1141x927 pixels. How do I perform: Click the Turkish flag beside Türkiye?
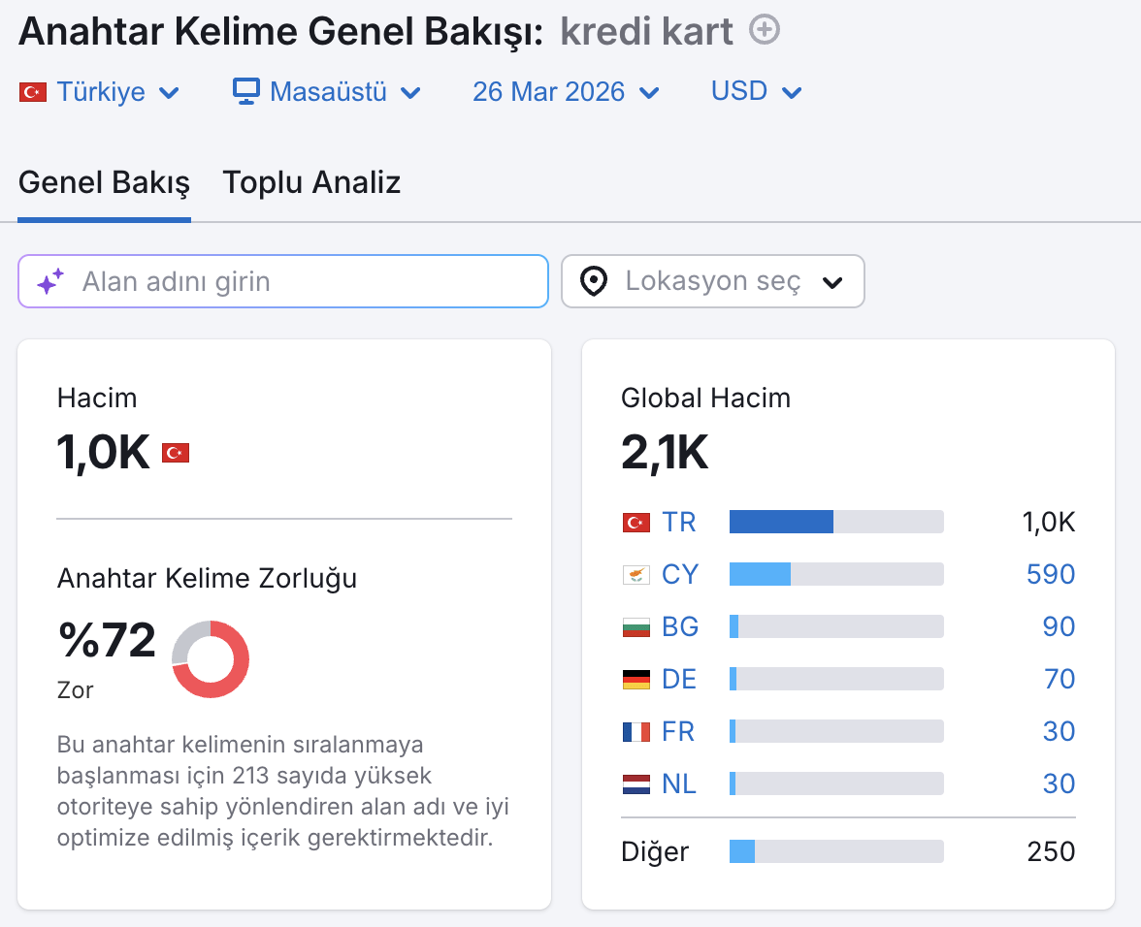[x=33, y=92]
